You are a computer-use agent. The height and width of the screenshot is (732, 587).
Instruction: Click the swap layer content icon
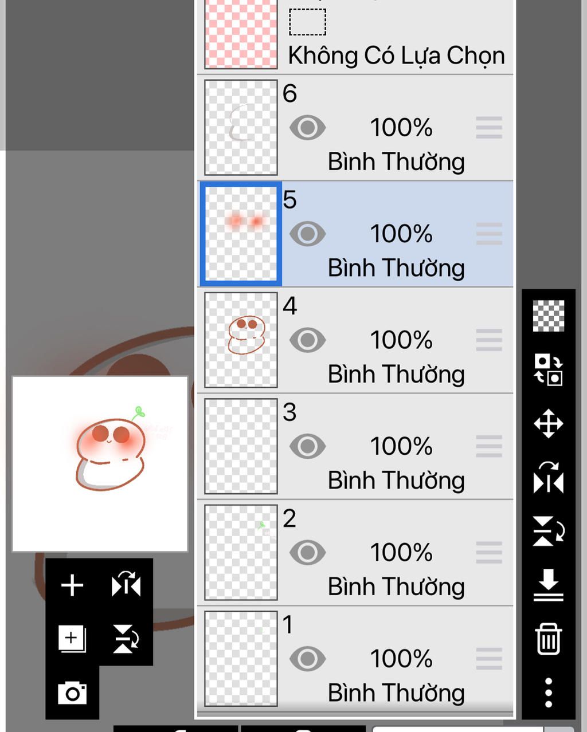(549, 369)
